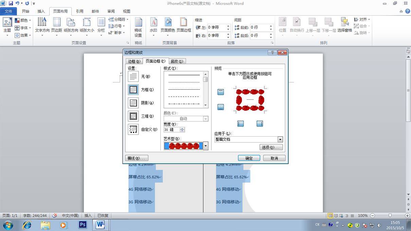Image resolution: width=411 pixels, height=231 pixels.
Task: Open the 主题 themes gallery
Action: [x=7, y=27]
